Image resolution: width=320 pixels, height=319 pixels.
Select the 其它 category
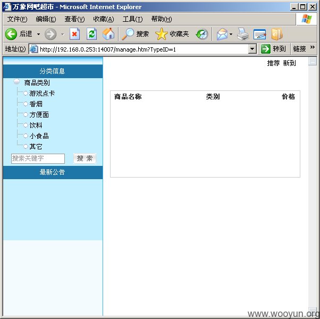click(x=36, y=147)
